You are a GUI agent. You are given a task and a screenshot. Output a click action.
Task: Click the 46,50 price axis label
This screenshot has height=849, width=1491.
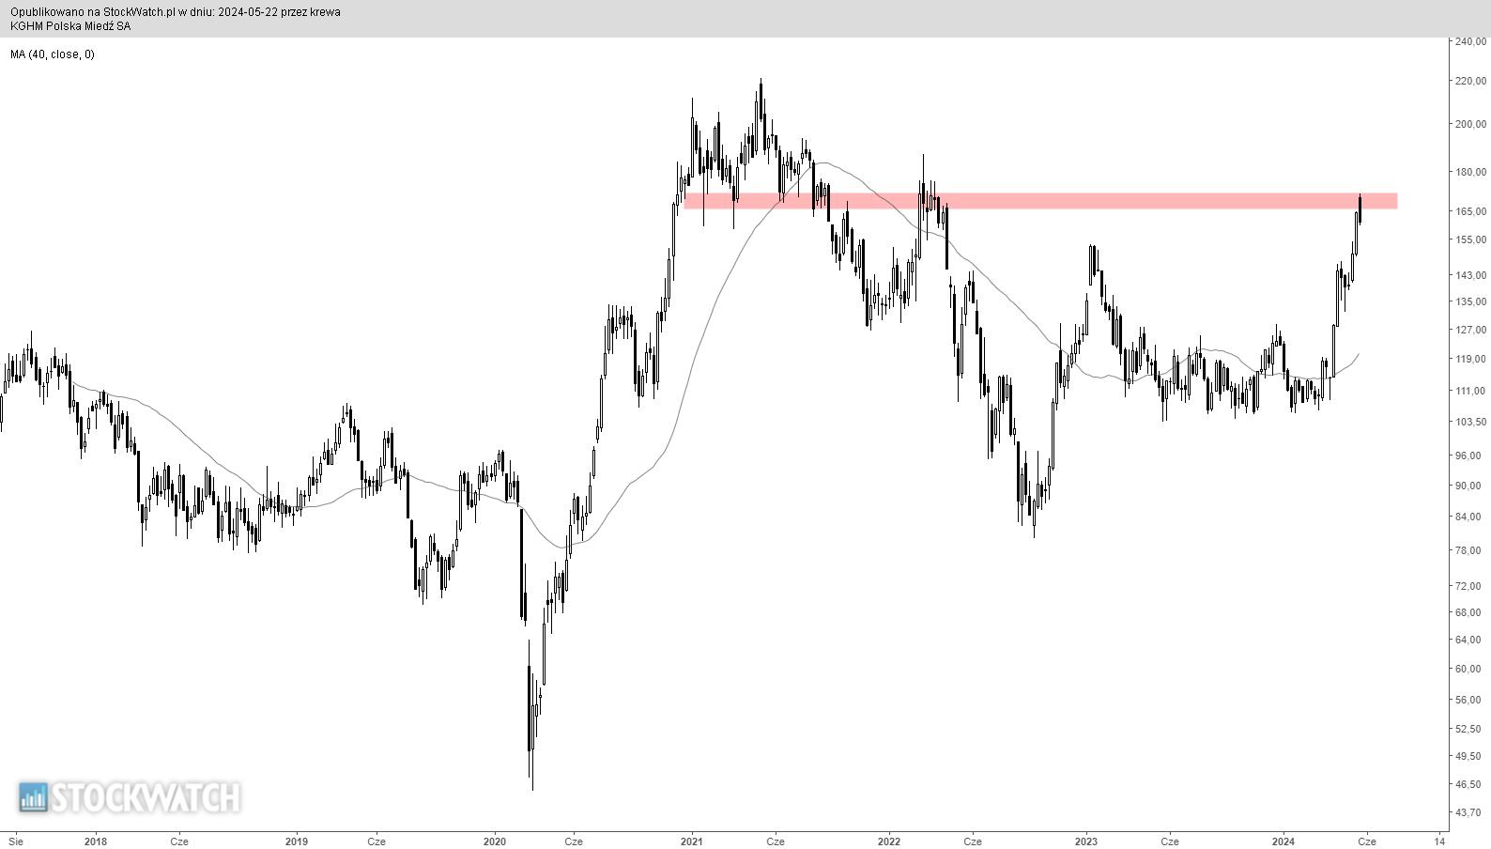click(x=1468, y=784)
